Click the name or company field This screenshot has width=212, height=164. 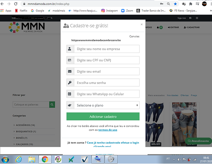[x=107, y=49]
